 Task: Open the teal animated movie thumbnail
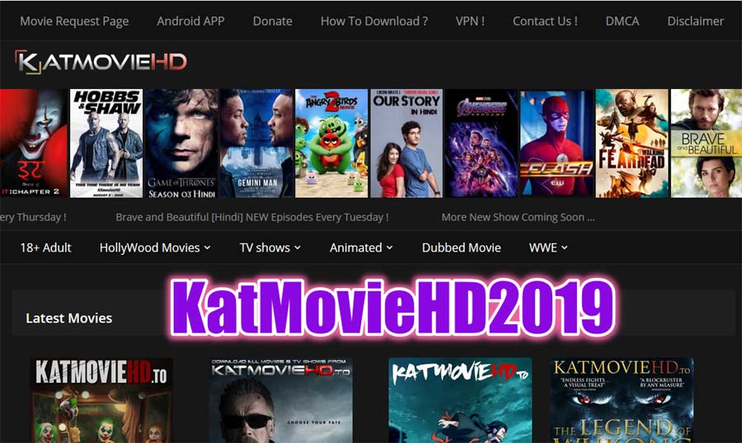[x=460, y=400]
